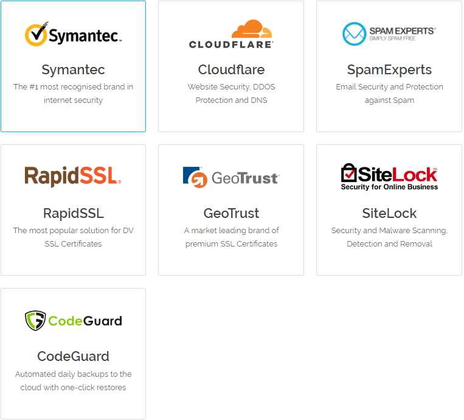Click 'Email Security and Protection against Spam' text

tap(389, 93)
